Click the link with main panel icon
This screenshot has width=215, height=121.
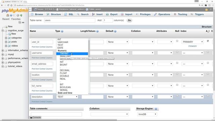pyautogui.click(x=23, y=23)
